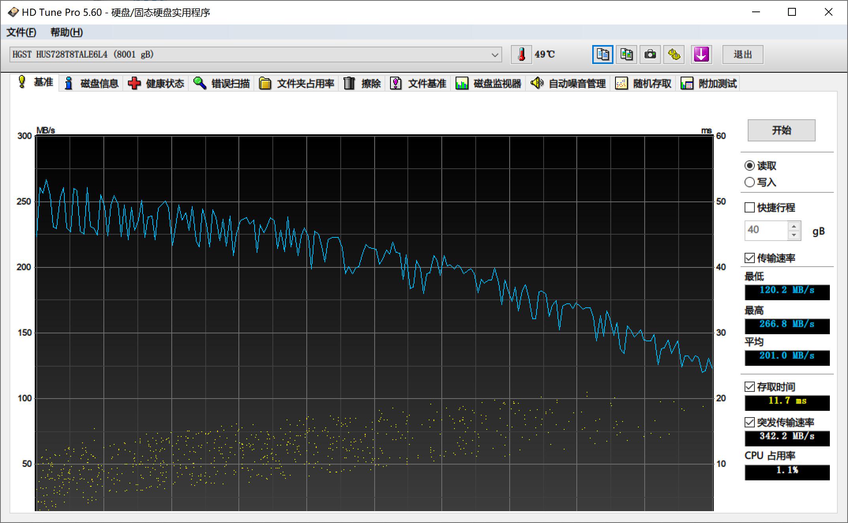Click the blue info icon for 磁盘信息

(x=69, y=83)
